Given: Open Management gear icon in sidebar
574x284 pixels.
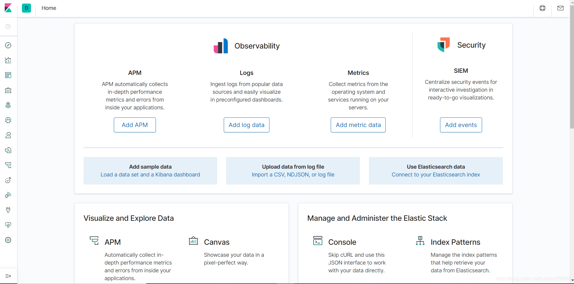Looking at the screenshot, I should tap(8, 240).
